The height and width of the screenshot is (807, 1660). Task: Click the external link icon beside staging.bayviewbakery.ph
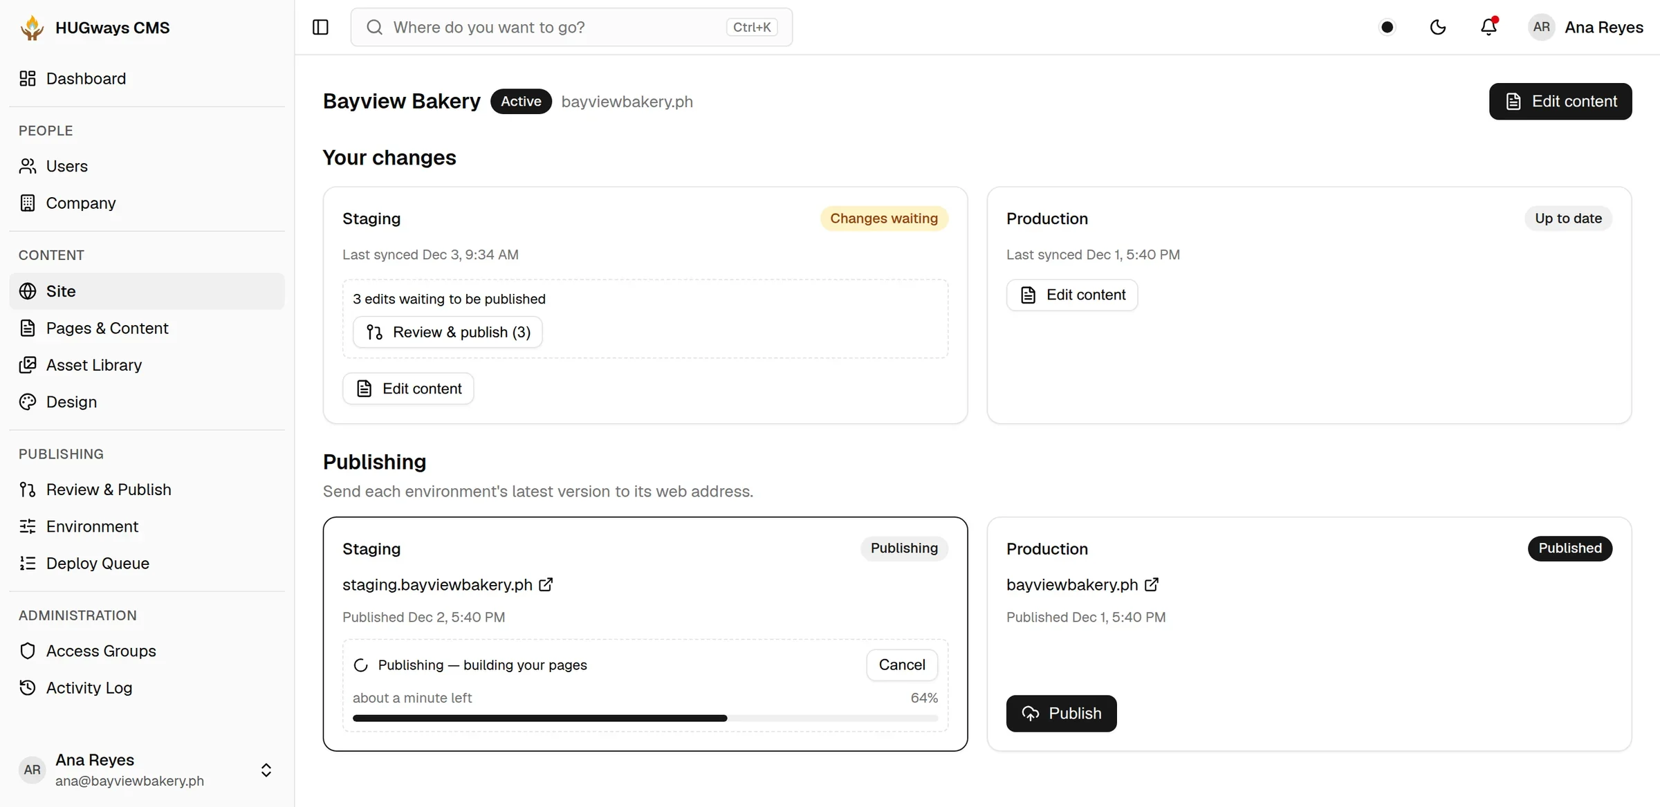click(546, 585)
